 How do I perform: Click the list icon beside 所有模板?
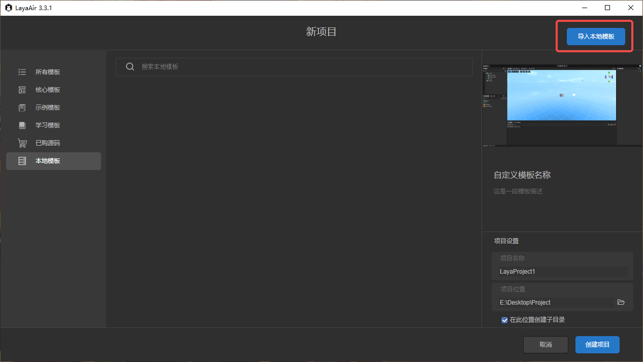tap(22, 72)
